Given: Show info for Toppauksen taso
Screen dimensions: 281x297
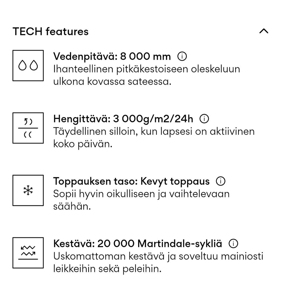Looking at the screenshot, I should tap(221, 181).
